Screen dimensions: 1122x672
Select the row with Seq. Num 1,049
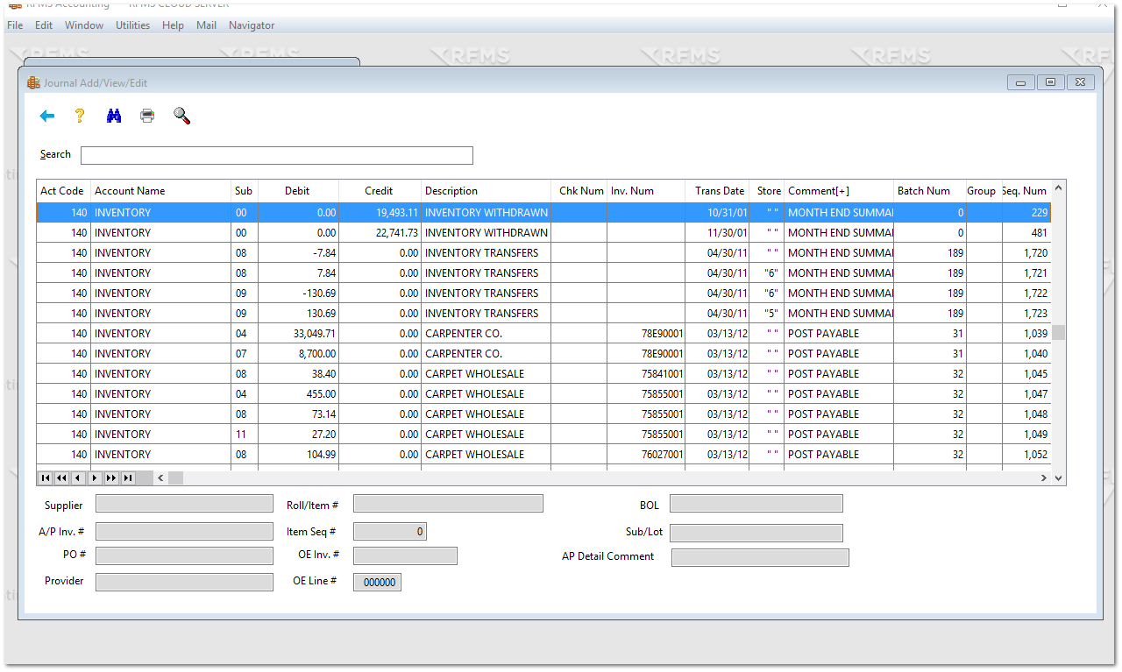coord(543,435)
